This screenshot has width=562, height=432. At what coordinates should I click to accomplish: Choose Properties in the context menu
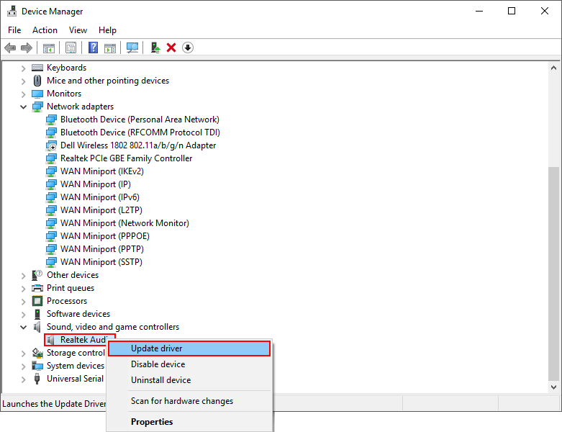click(189, 422)
